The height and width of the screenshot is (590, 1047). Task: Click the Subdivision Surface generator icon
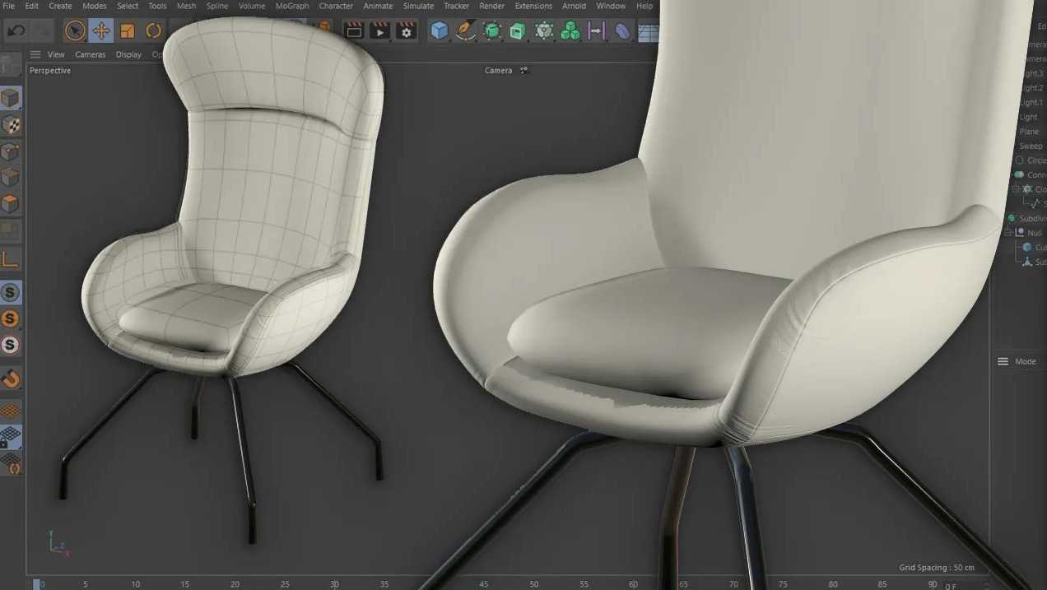[x=491, y=30]
